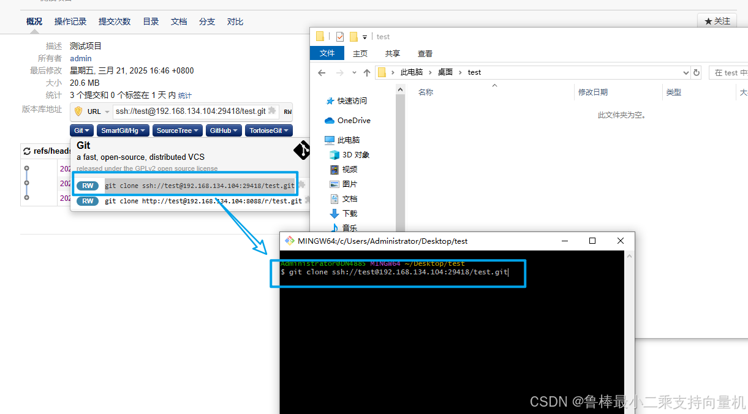Click the shield icon beside the URL selector

78,111
